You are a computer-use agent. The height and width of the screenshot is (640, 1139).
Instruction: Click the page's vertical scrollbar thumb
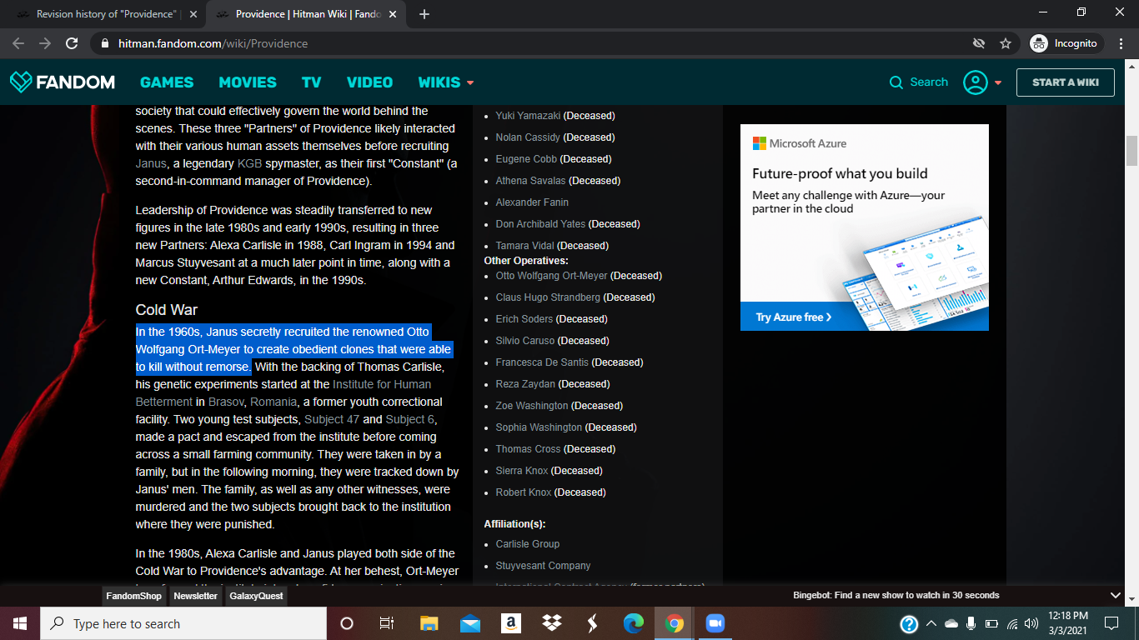tap(1131, 150)
